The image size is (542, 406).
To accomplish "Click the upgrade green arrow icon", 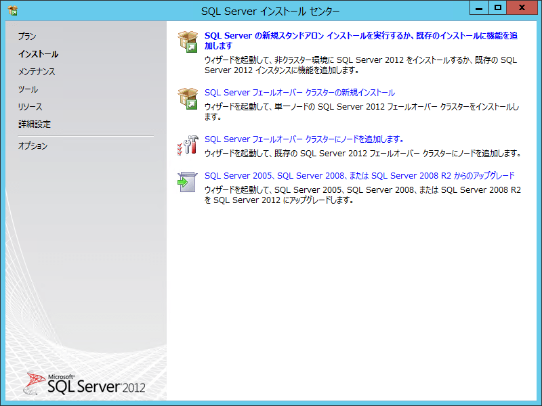I will [x=188, y=182].
